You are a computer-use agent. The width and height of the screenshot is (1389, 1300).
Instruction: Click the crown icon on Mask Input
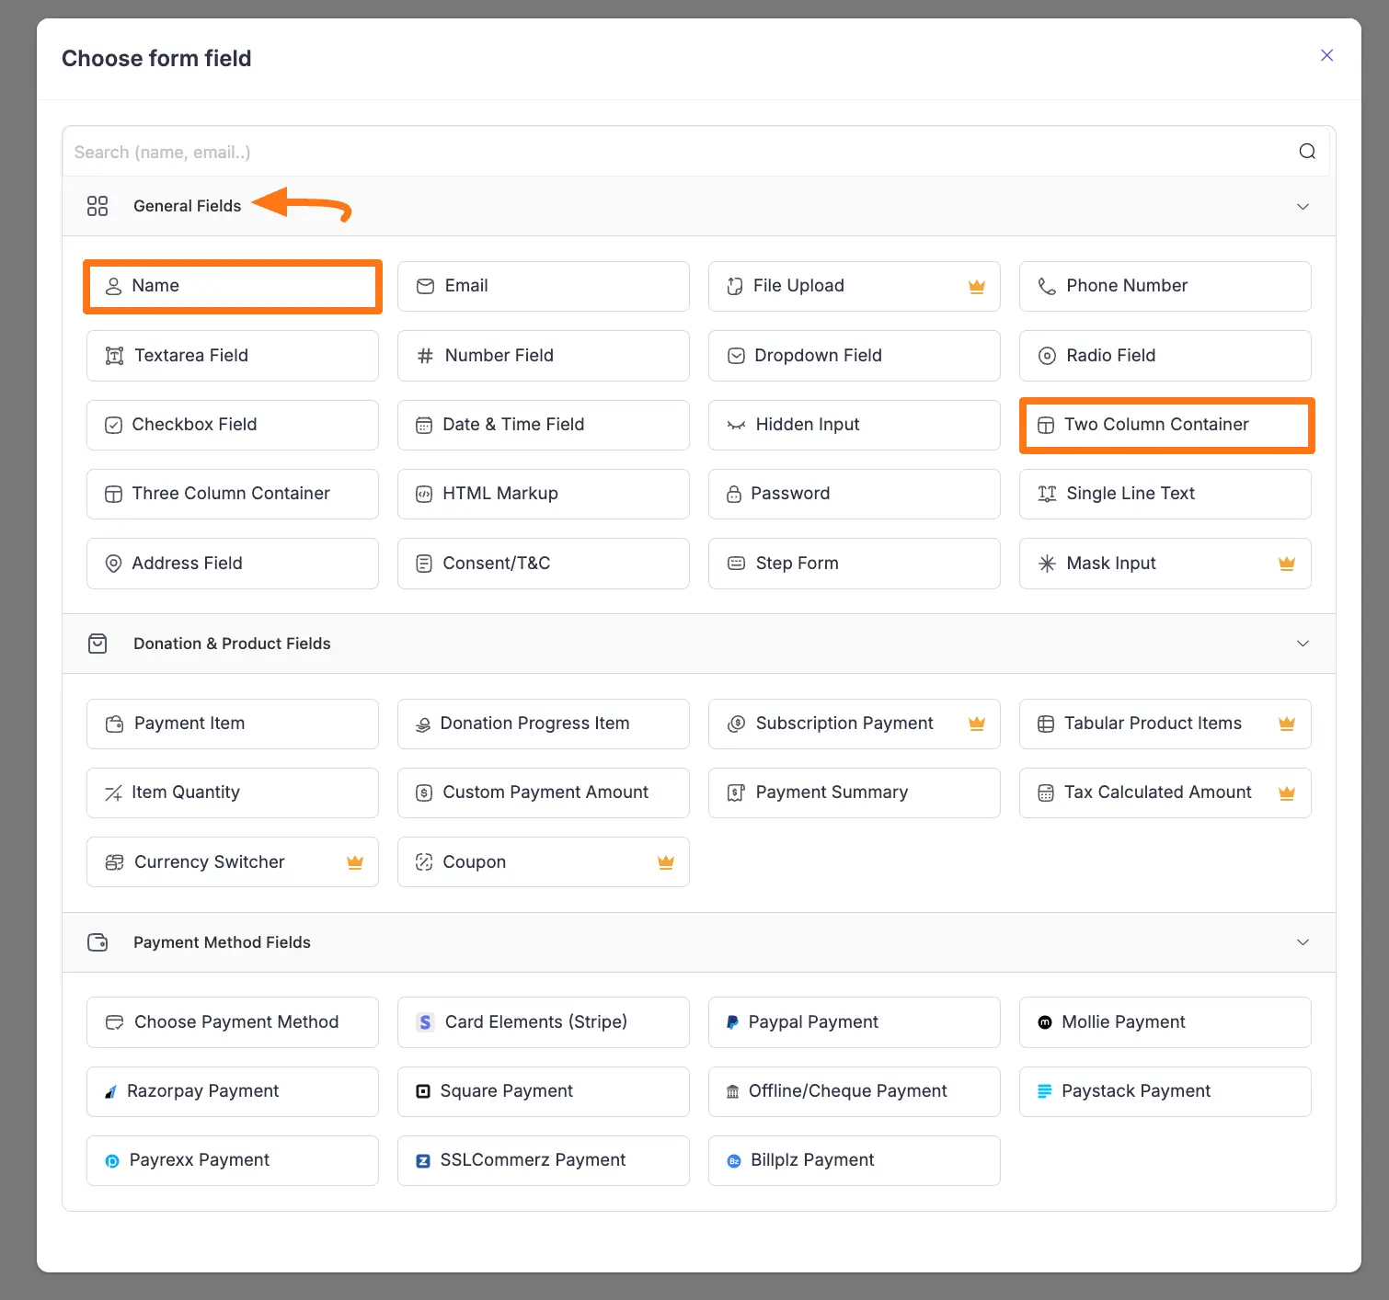tap(1287, 564)
